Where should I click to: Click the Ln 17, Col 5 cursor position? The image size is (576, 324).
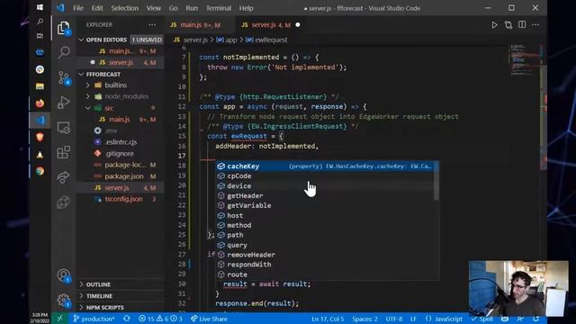[x=328, y=319]
